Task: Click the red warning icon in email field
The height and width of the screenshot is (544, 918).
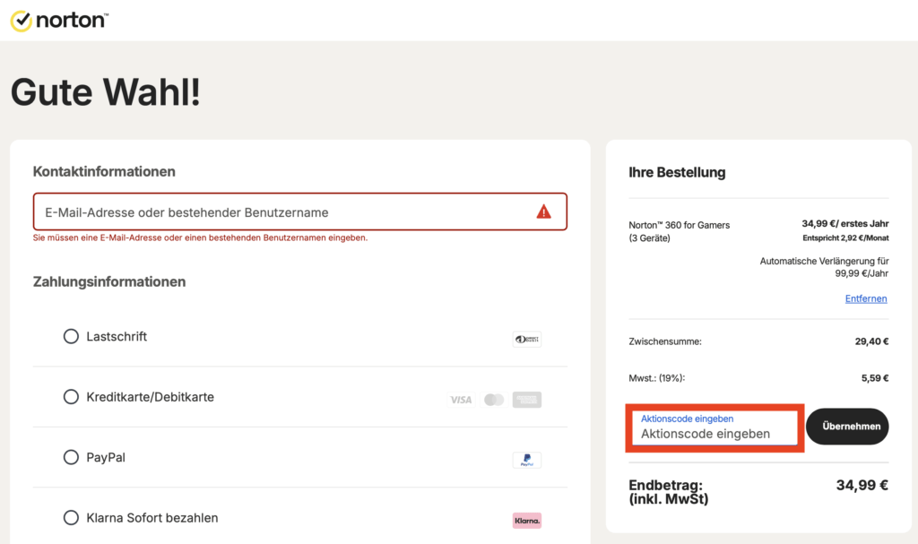Action: click(543, 212)
